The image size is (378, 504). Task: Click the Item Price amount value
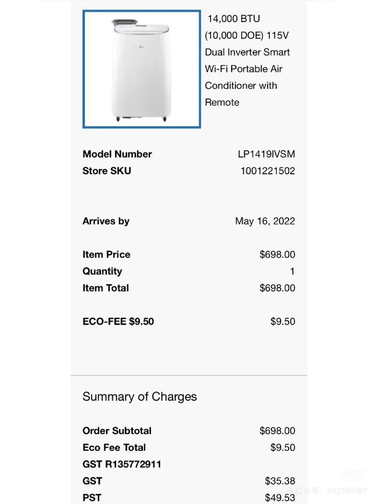(x=277, y=254)
